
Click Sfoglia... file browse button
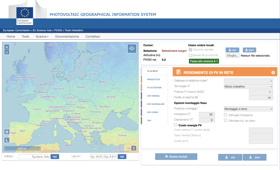click(x=232, y=56)
